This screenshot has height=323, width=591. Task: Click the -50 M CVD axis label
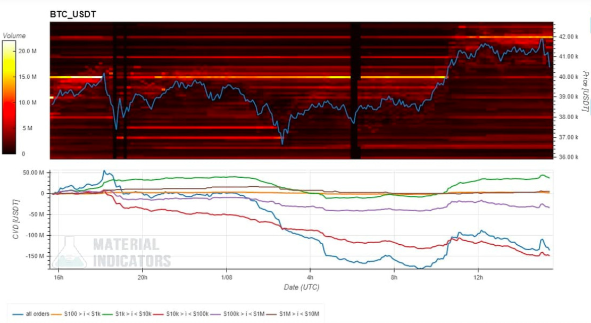tap(36, 214)
